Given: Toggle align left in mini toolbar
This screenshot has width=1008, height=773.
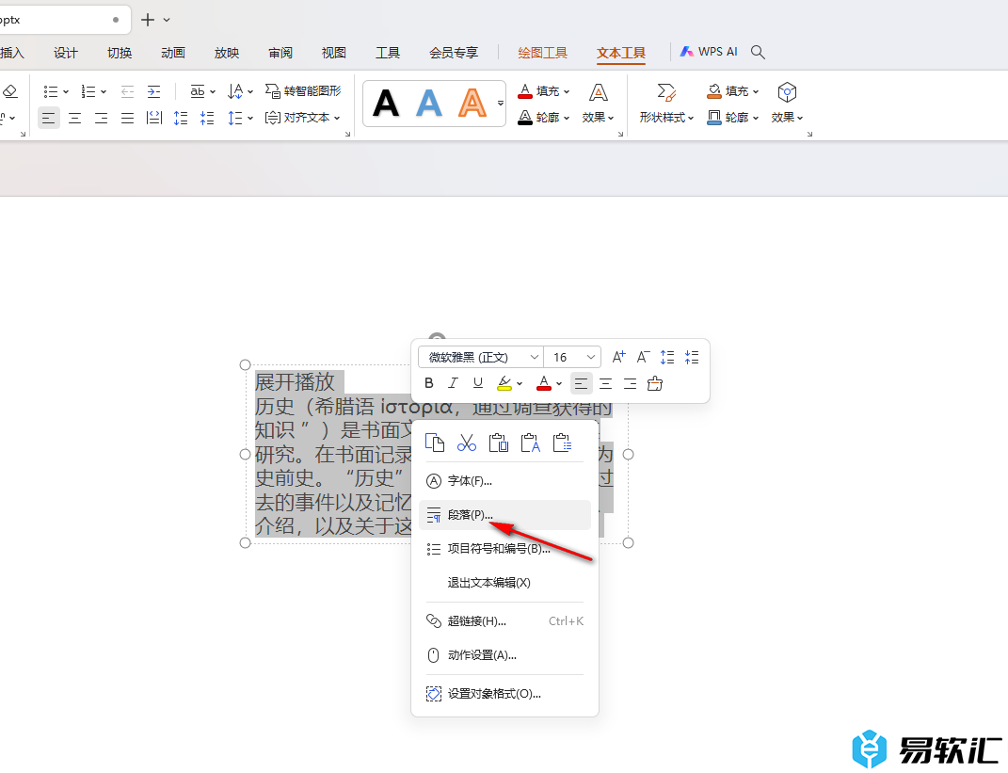Looking at the screenshot, I should (581, 384).
